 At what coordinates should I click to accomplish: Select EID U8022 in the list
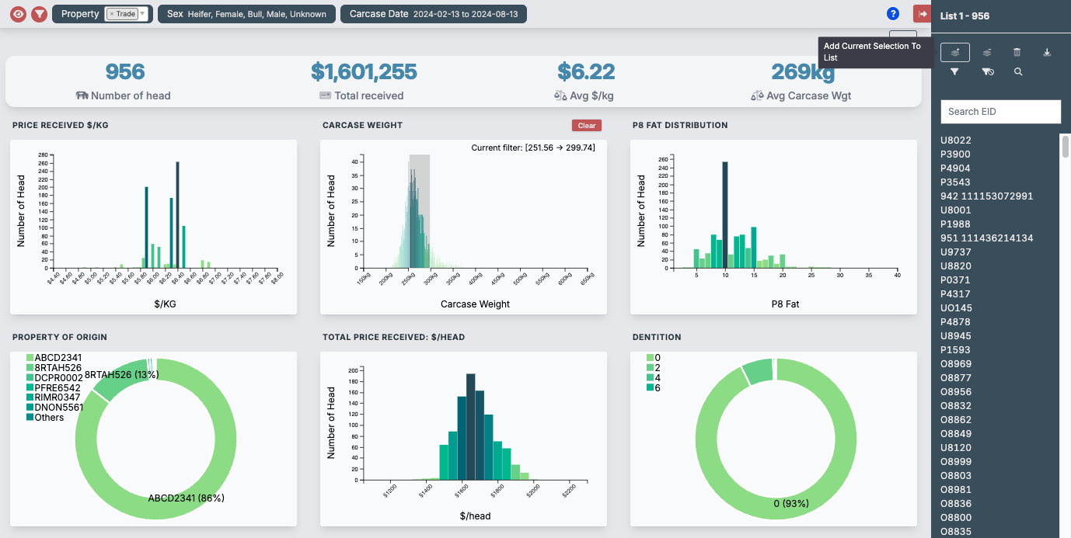(x=956, y=141)
